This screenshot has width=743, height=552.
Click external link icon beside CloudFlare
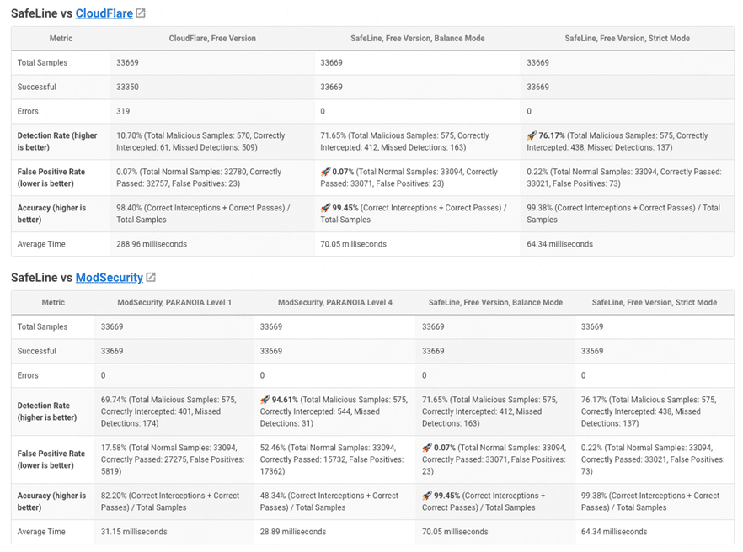[141, 13]
